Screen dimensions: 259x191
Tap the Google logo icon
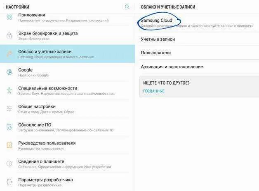tap(9, 72)
